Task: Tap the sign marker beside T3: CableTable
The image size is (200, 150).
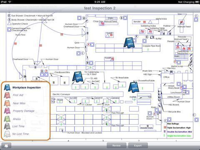Action: pyautogui.click(x=77, y=77)
